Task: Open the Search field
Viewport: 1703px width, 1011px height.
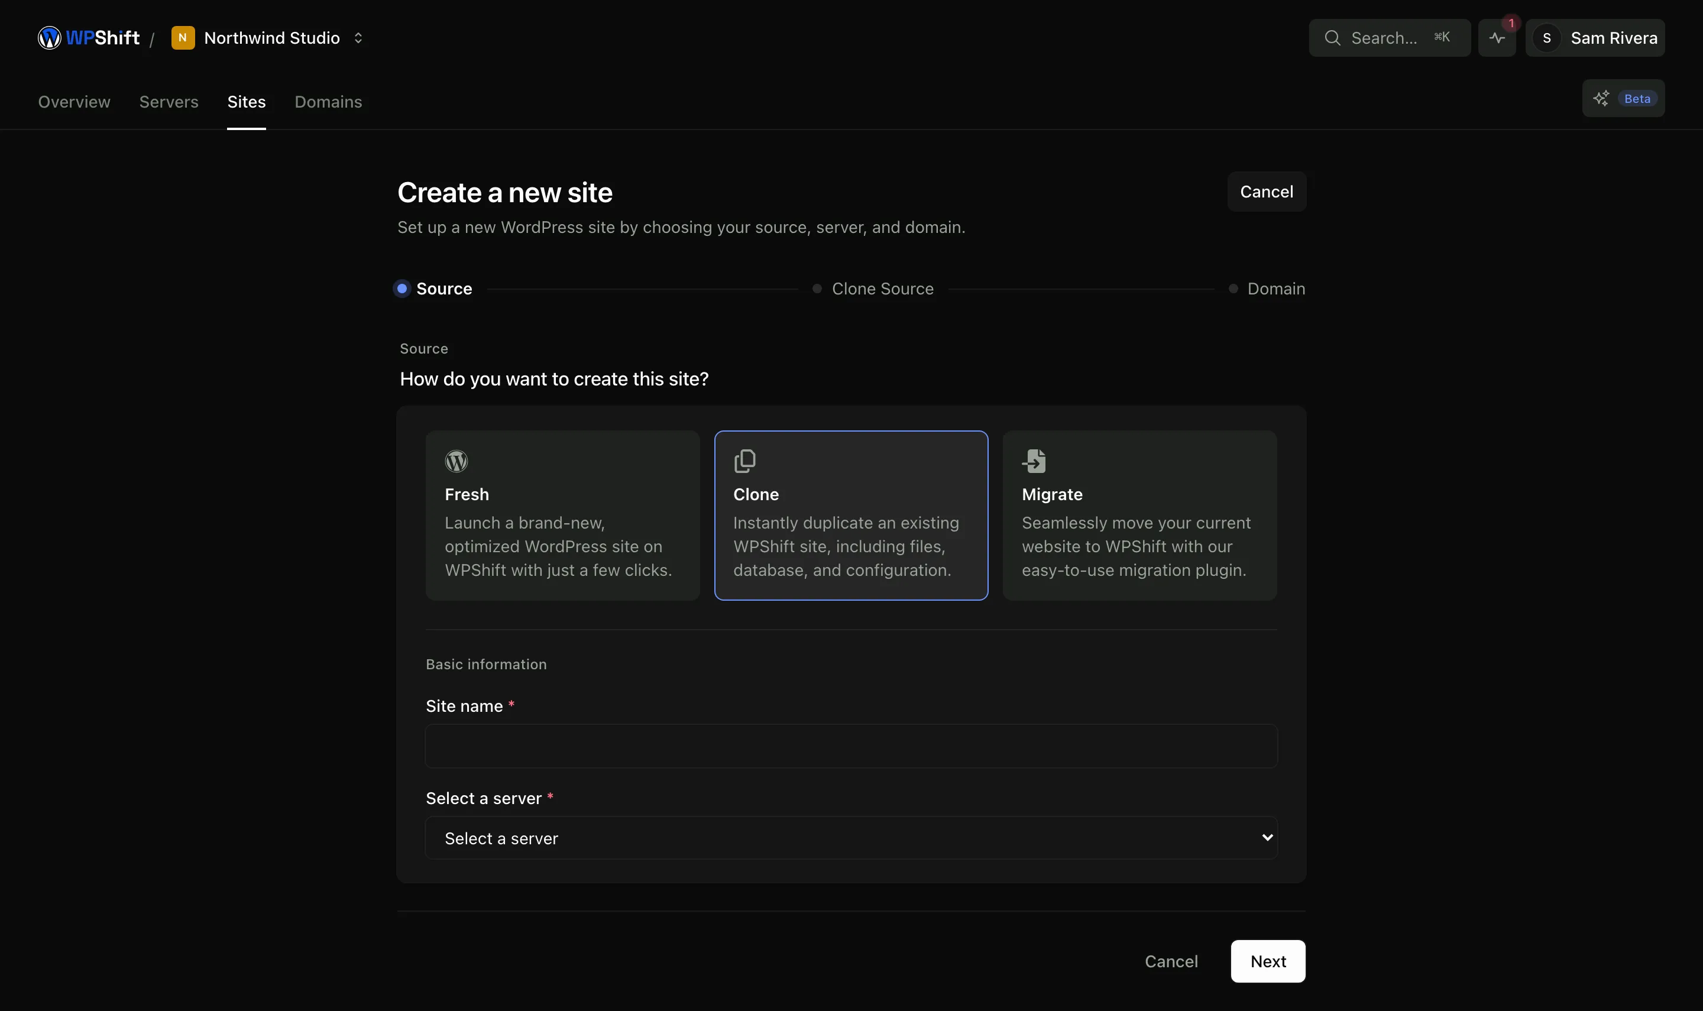Action: (1389, 37)
